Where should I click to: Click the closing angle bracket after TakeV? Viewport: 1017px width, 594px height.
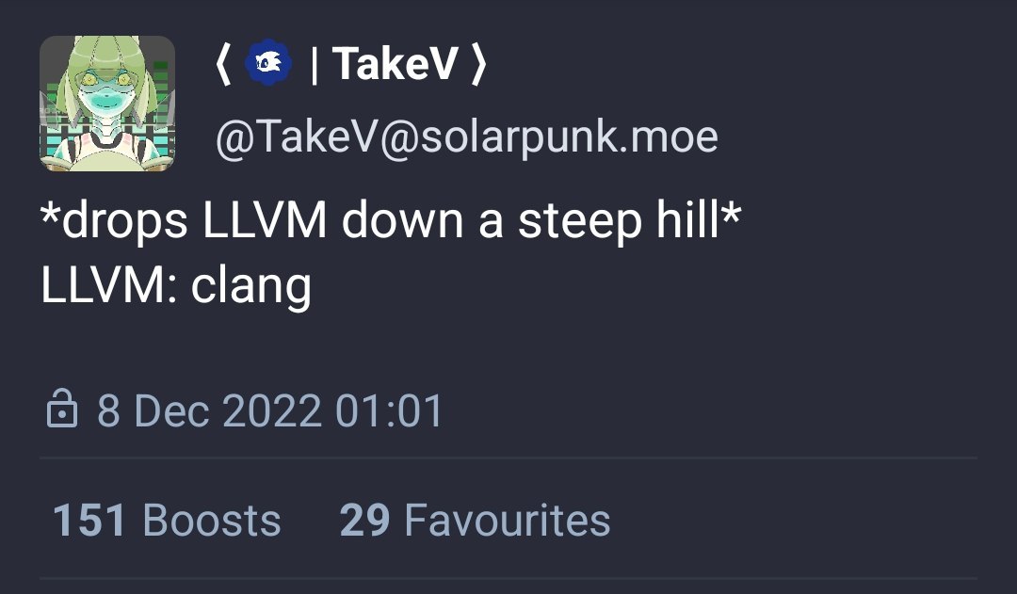point(479,64)
